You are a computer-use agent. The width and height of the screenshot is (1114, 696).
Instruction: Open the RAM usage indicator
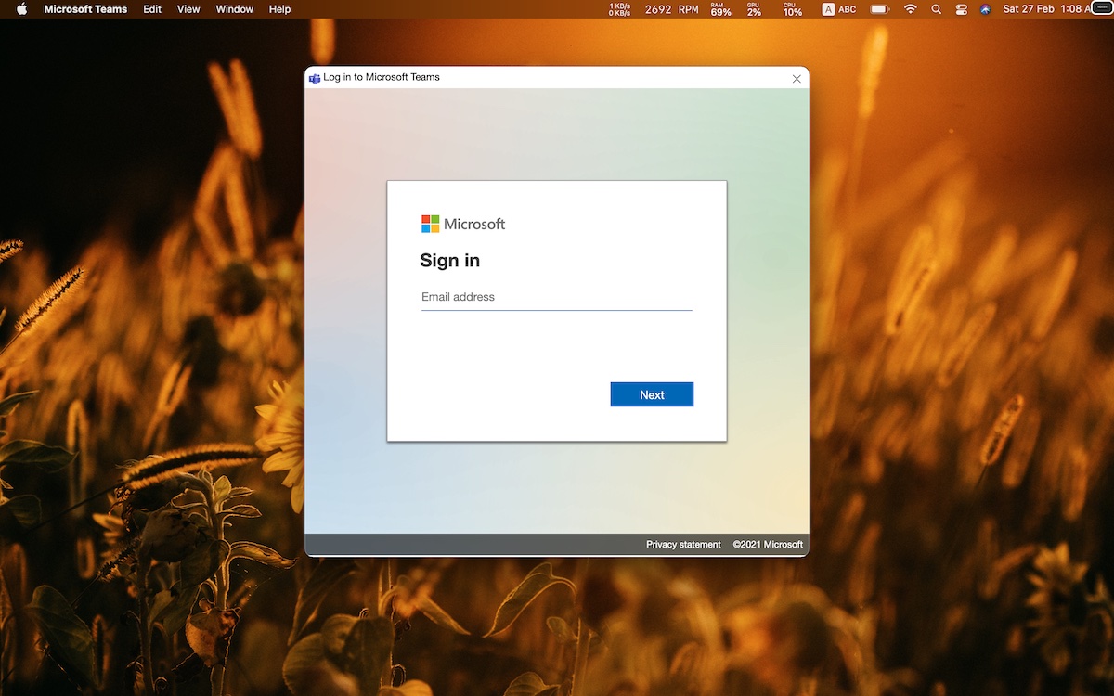(721, 9)
